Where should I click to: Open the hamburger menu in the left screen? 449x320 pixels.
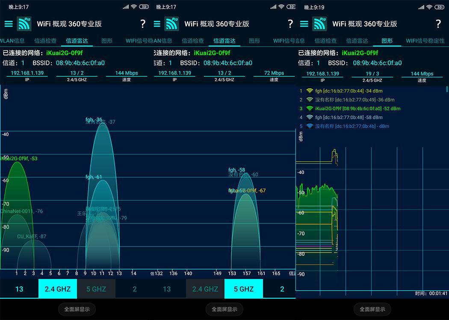pyautogui.click(x=9, y=24)
